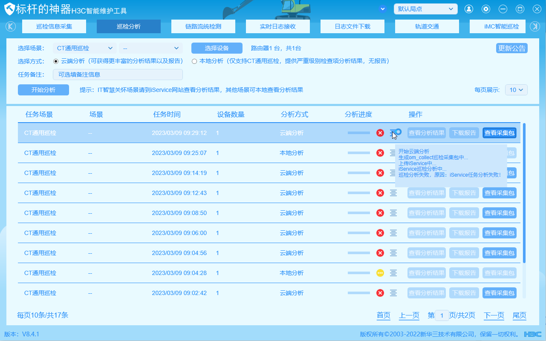Image resolution: width=546 pixels, height=341 pixels.
Task: Focus the 任务备注 remark input field
Action: pyautogui.click(x=118, y=75)
